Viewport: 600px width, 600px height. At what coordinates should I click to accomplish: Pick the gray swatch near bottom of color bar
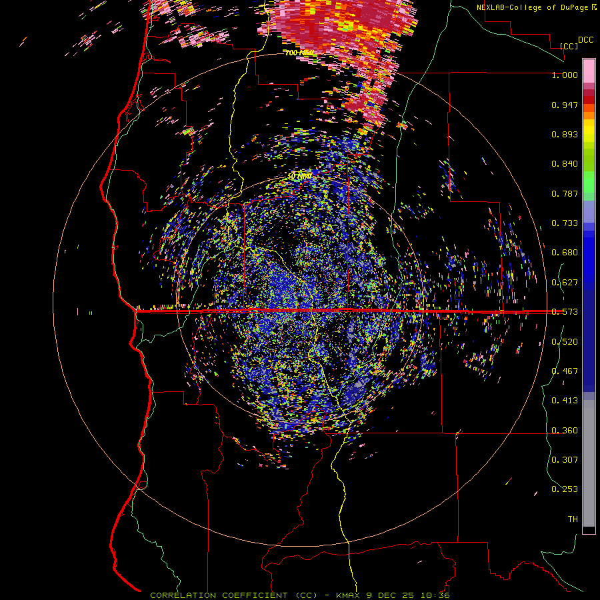click(589, 463)
